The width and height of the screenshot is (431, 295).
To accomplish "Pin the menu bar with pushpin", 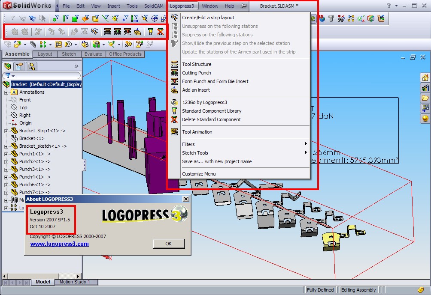I will click(x=243, y=6).
